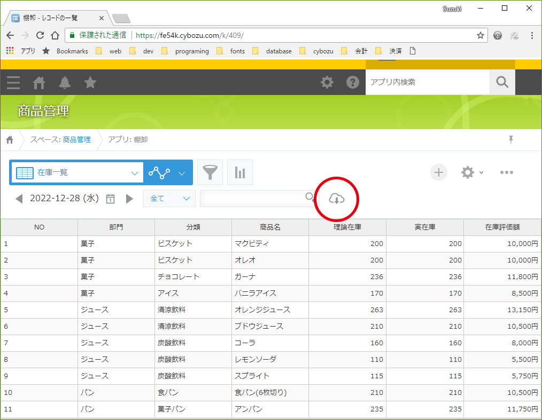
Task: Open the スペース: 商品管理 breadcrumb link
Action: tap(60, 140)
